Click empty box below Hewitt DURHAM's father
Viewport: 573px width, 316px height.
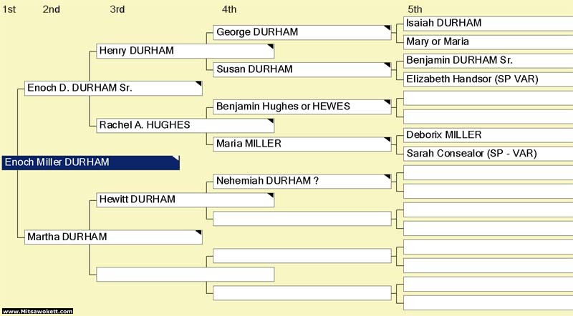click(302, 219)
